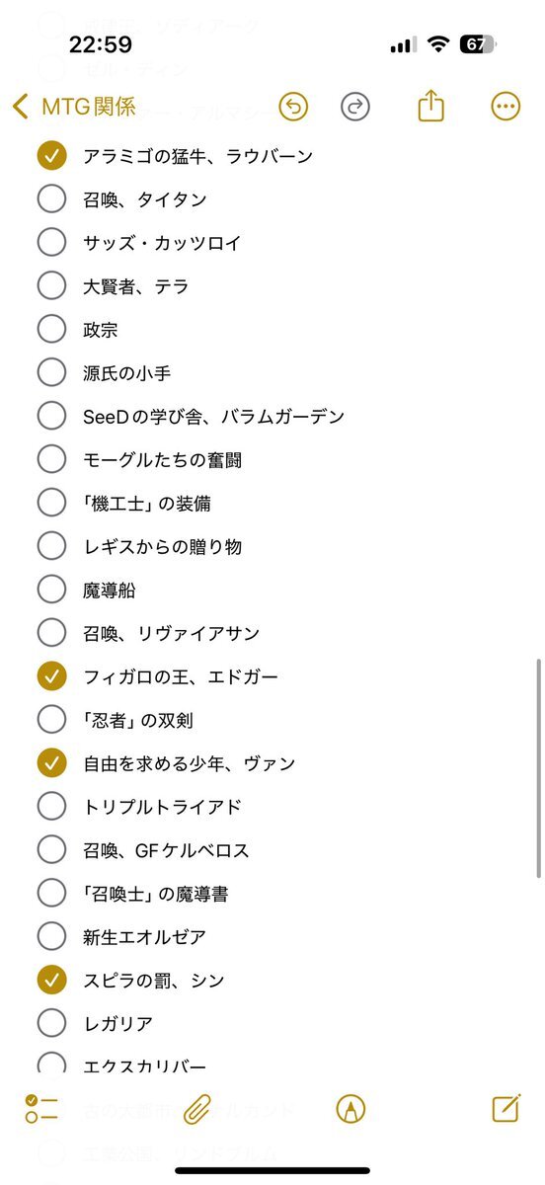Place cursor in 魔導船 text
The image size is (545, 1185).
(110, 591)
